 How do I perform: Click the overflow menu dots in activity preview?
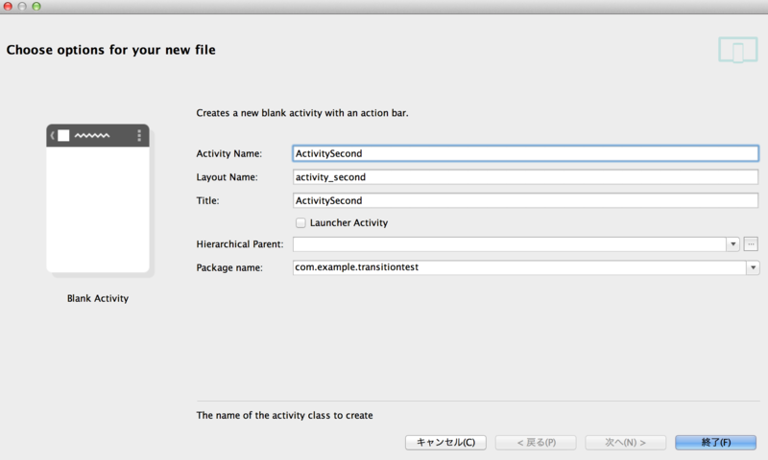[x=139, y=135]
